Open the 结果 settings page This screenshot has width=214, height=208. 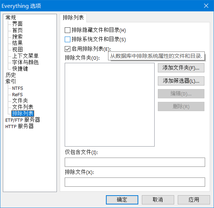pyautogui.click(x=17, y=43)
